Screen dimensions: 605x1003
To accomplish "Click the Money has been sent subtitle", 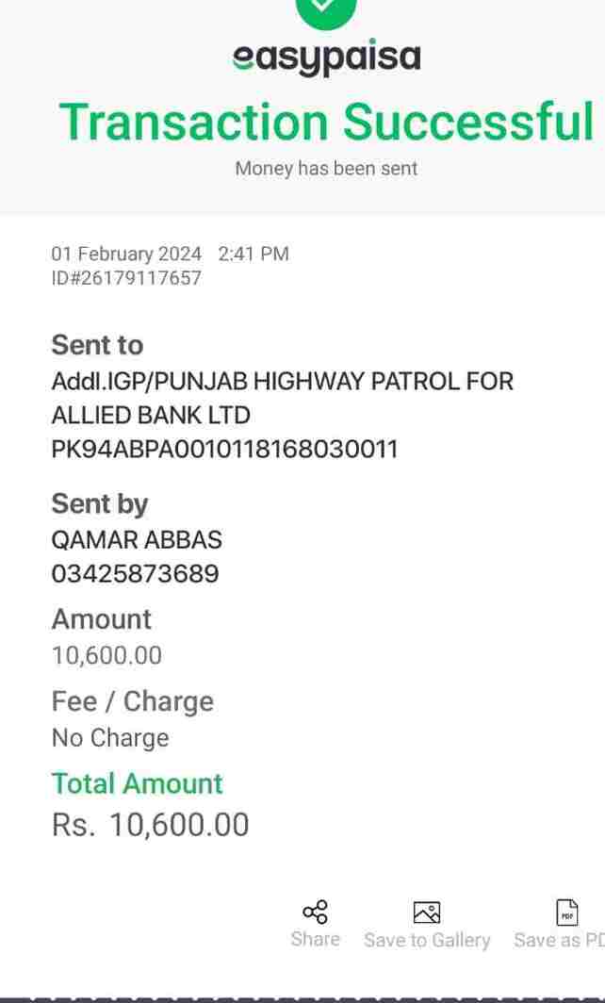I will point(326,169).
